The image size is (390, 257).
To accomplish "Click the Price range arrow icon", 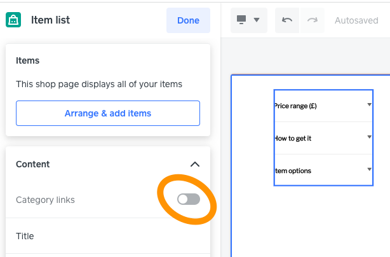I will [369, 105].
